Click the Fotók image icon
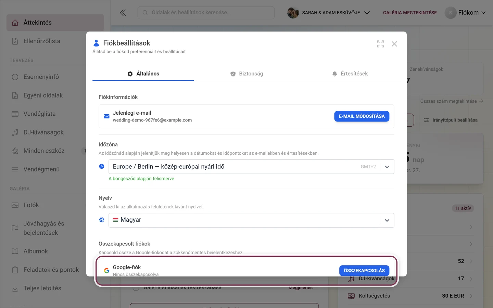This screenshot has width=493, height=308. 15,205
